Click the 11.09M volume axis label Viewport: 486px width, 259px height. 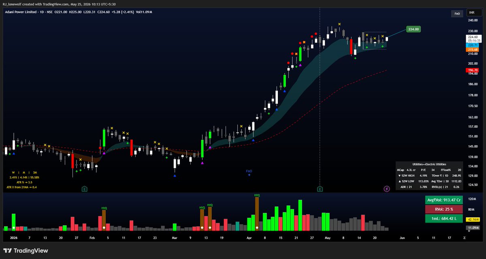click(x=474, y=229)
